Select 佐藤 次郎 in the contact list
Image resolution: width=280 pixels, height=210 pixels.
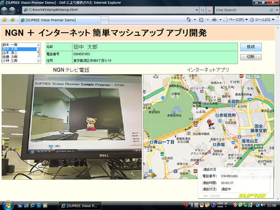[19, 56]
